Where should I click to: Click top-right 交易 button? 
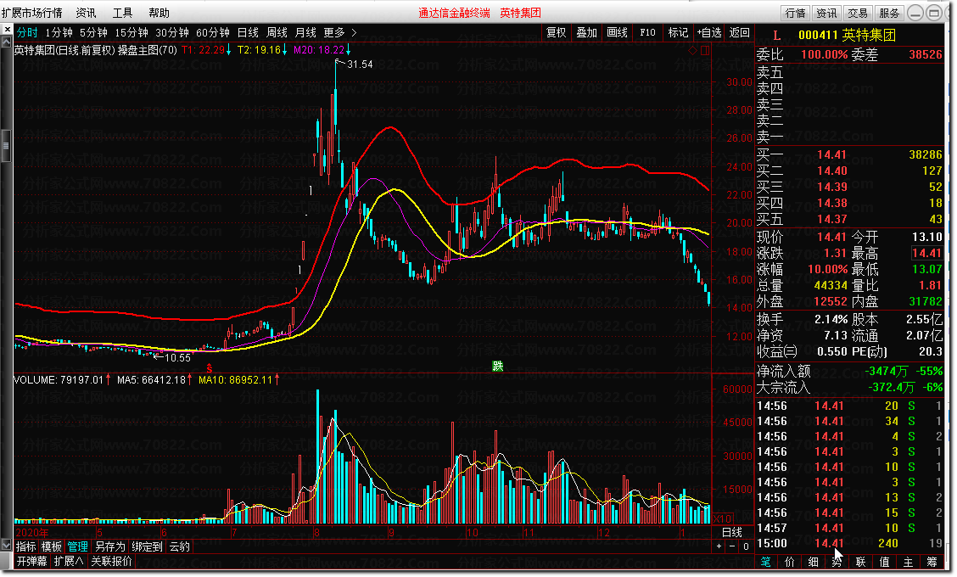pos(858,13)
